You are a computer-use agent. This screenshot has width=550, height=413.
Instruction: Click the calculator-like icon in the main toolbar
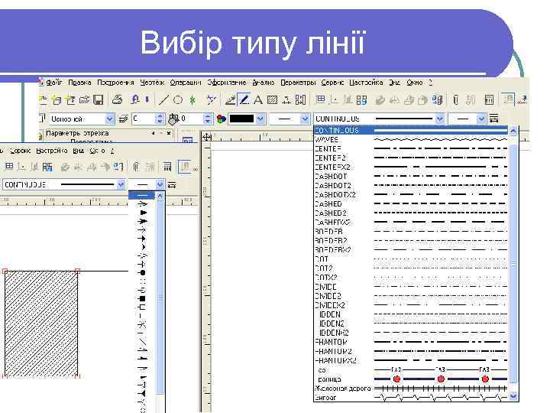pyautogui.click(x=489, y=100)
